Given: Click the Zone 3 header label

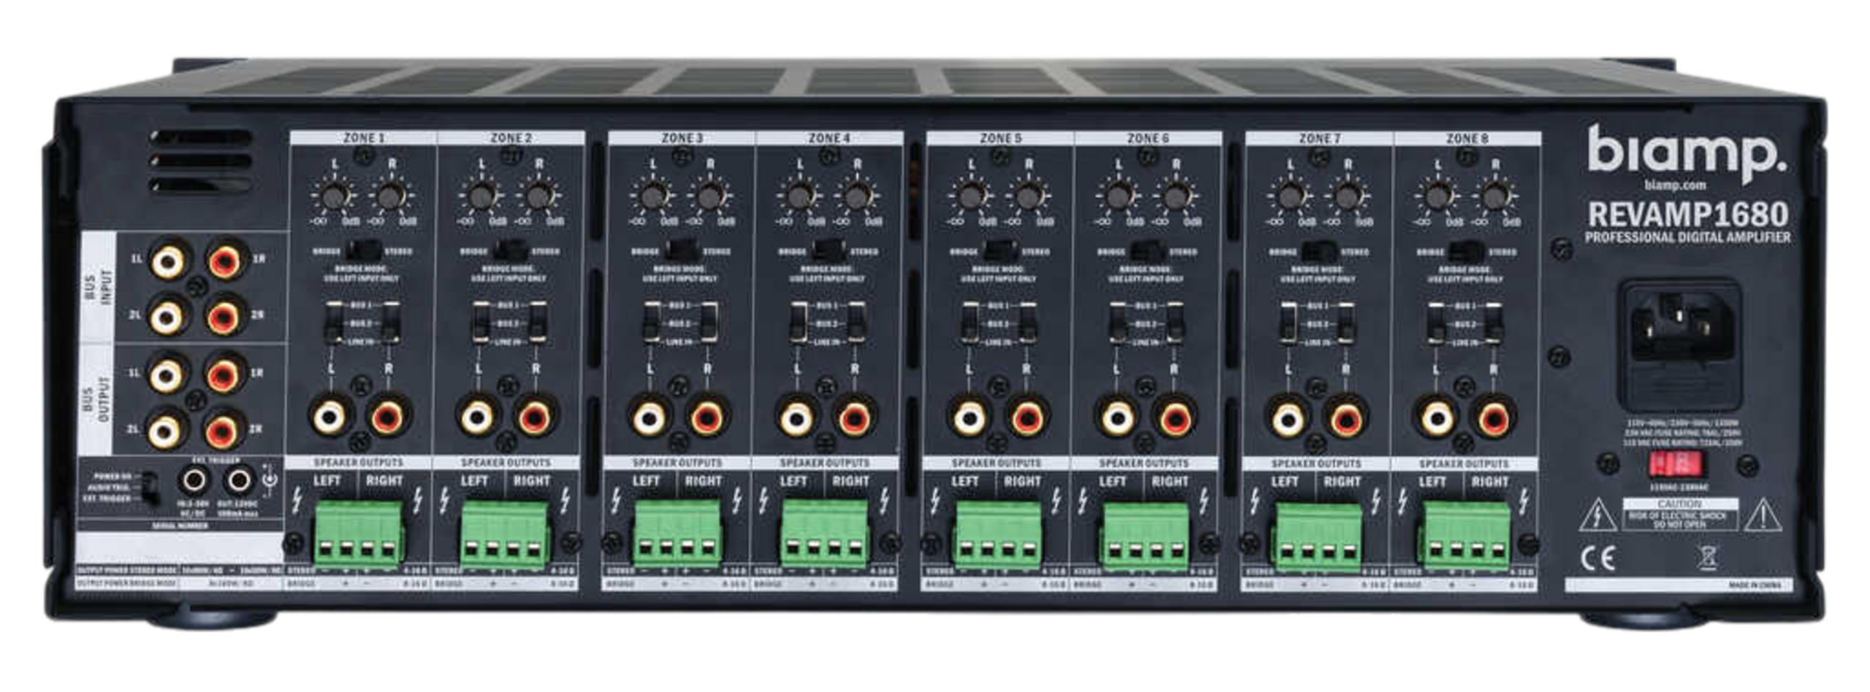Looking at the screenshot, I should (682, 138).
